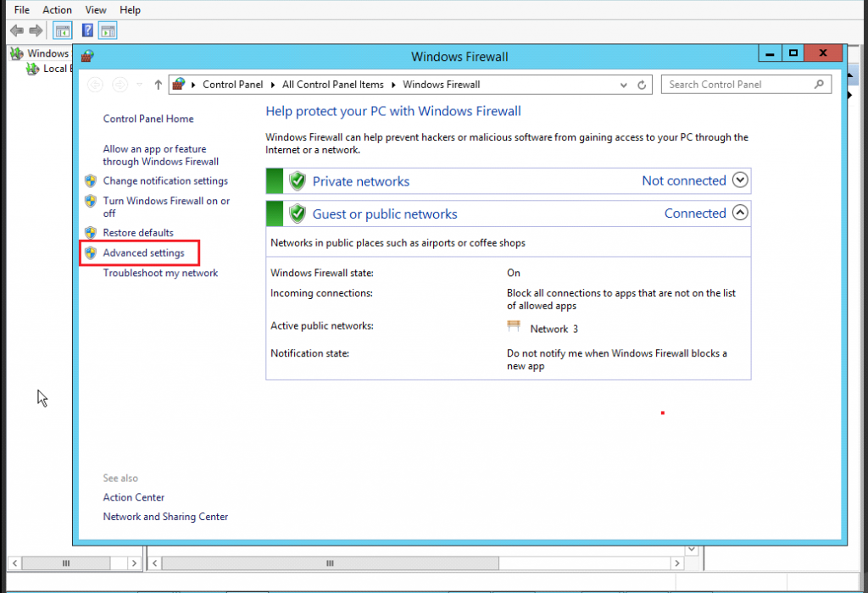Click shield icon beside Change notification settings
868x593 pixels.
click(x=91, y=181)
